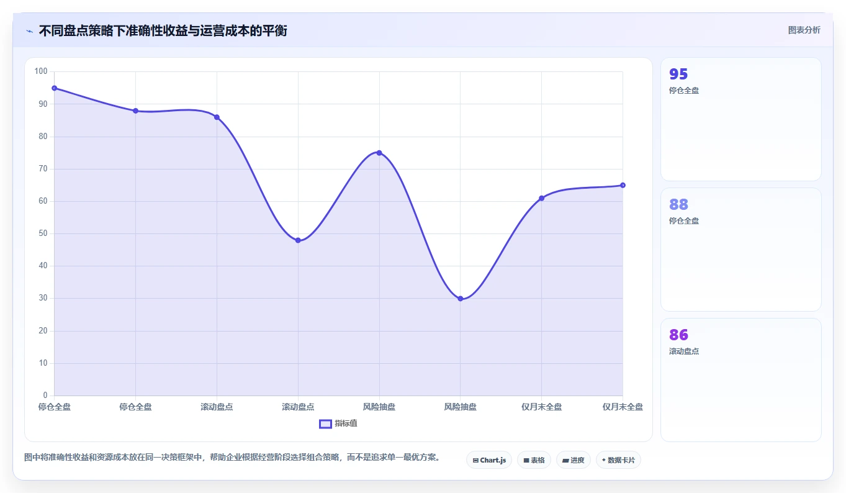Click the data point at value 48
This screenshot has height=493, width=846.
(298, 240)
